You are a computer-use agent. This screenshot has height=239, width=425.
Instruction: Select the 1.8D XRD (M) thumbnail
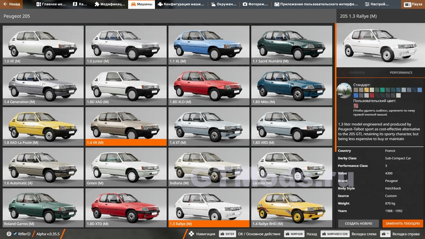[292, 126]
